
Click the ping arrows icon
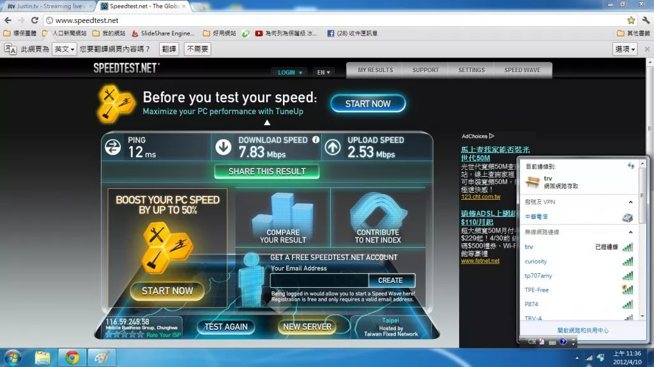(112, 147)
